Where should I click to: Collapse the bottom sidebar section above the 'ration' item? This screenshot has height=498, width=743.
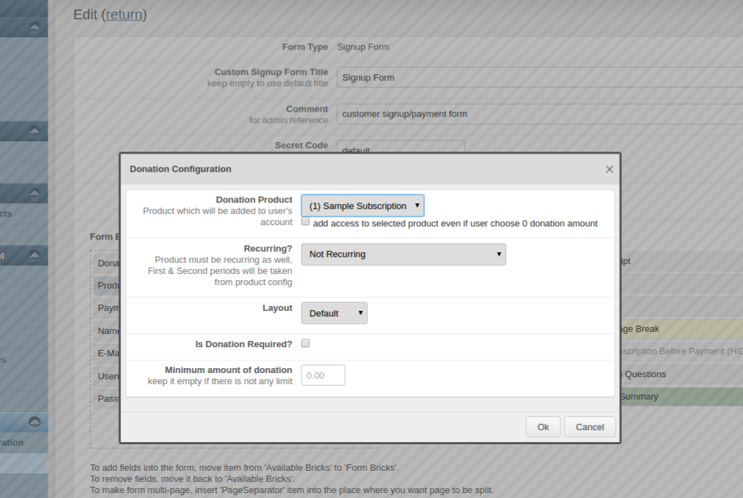pos(34,422)
